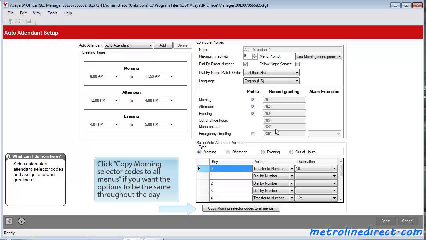This screenshot has height=240, width=426.
Task: Open the Help menu
Action: click(68, 13)
